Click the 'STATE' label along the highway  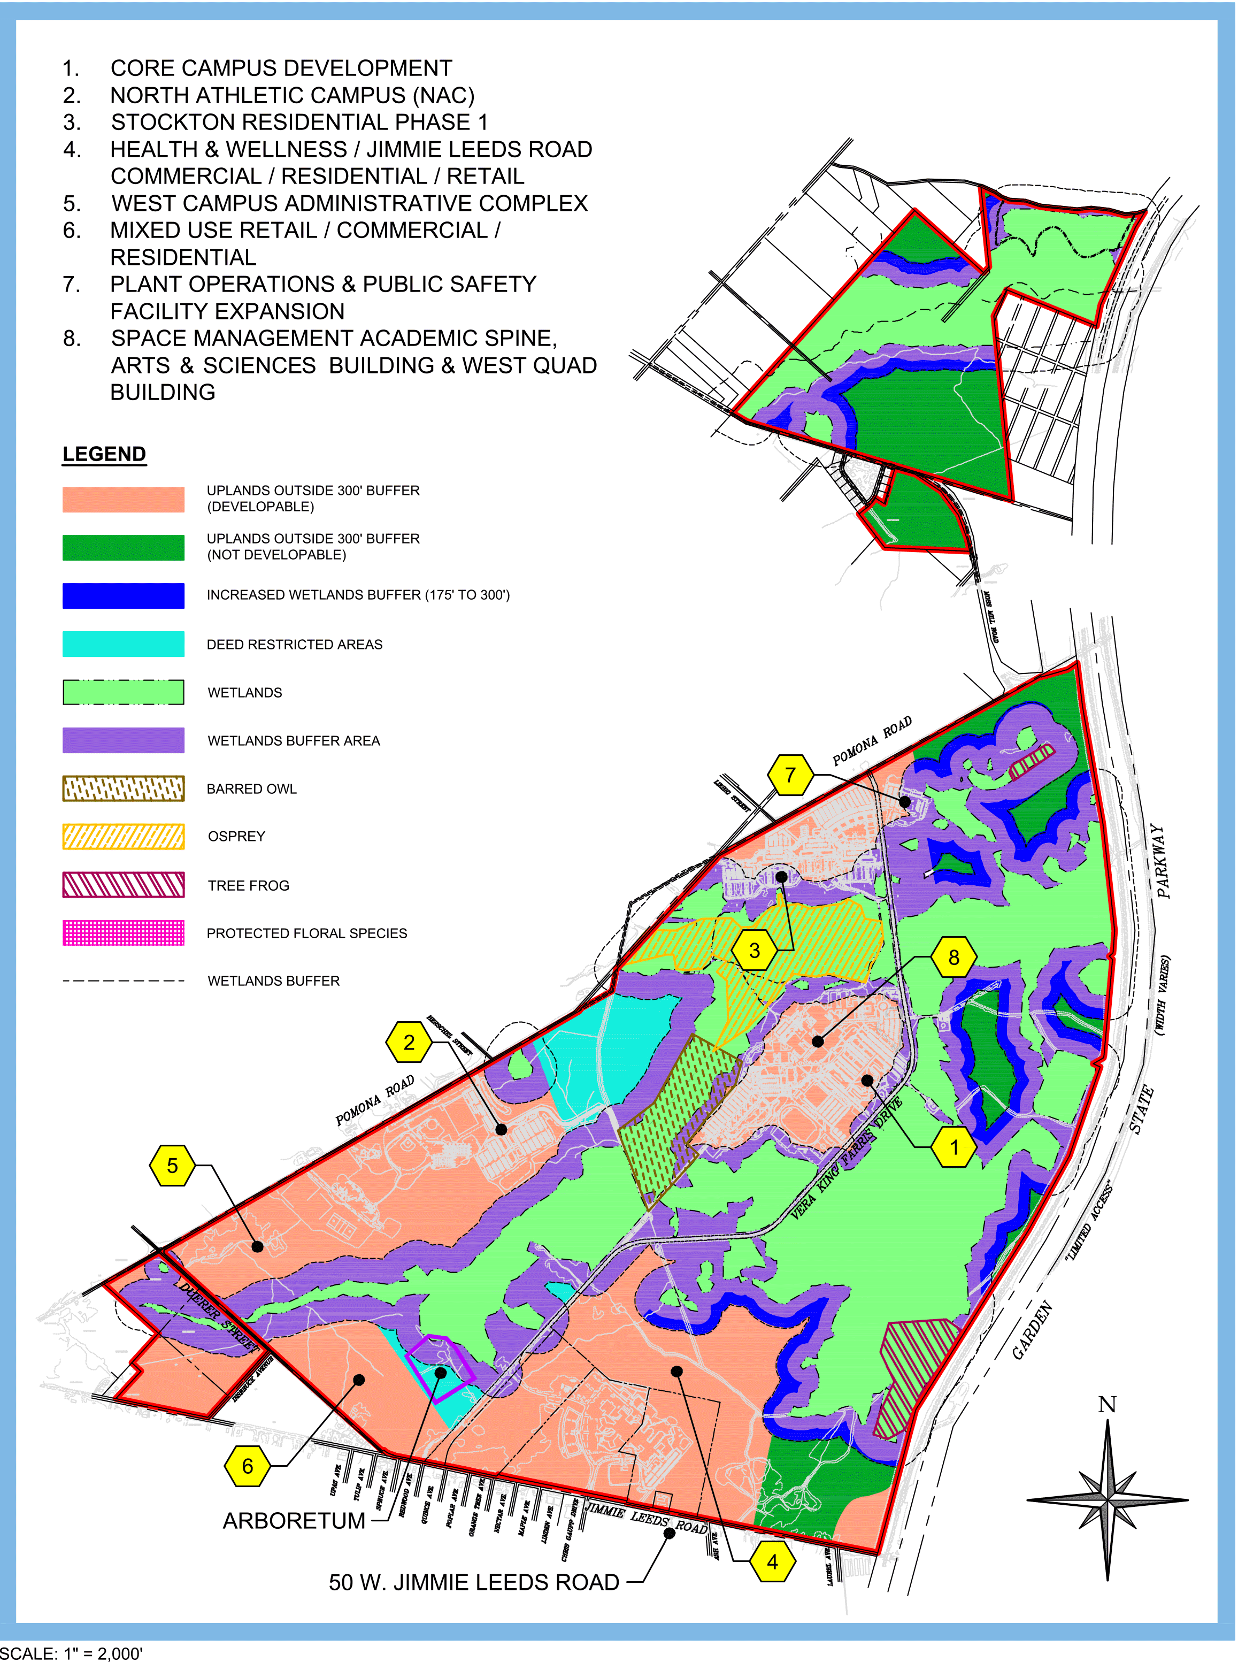[x=1141, y=1110]
